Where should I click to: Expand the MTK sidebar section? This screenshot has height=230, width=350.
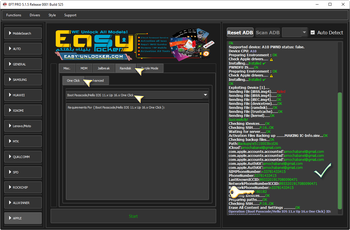click(23, 141)
